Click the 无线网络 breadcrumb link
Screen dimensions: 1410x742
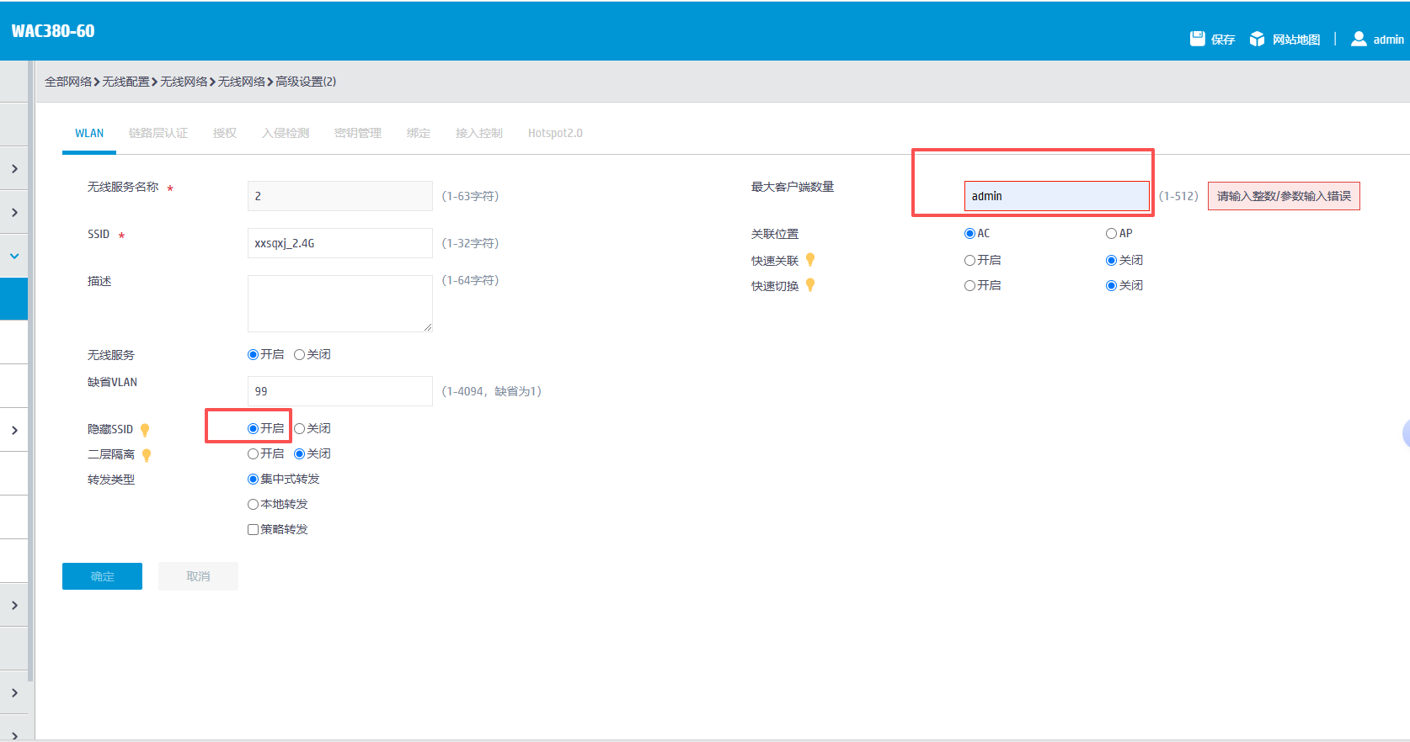[184, 82]
